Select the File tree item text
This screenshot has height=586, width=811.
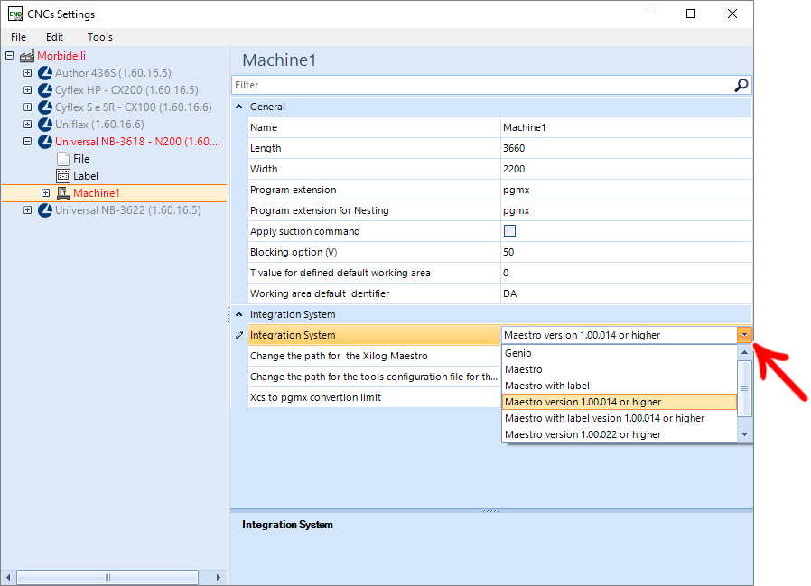click(x=81, y=159)
